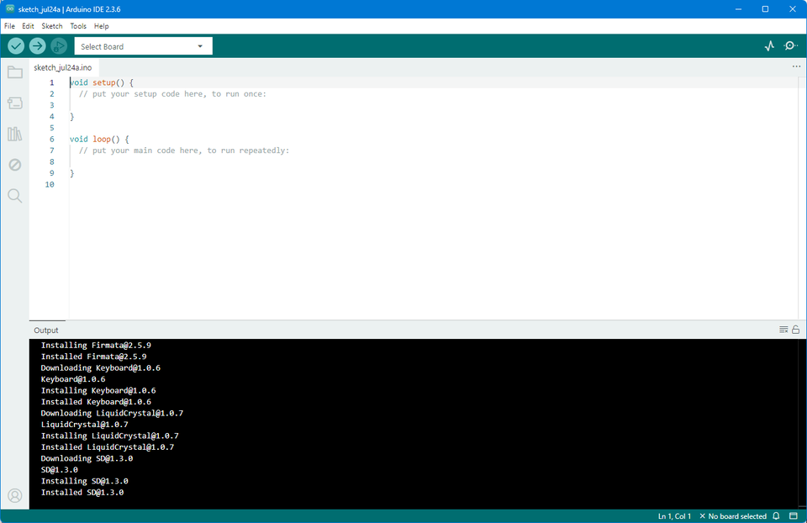Viewport: 807px width, 523px height.
Task: Open the notifications bell in the status bar
Action: click(x=775, y=516)
